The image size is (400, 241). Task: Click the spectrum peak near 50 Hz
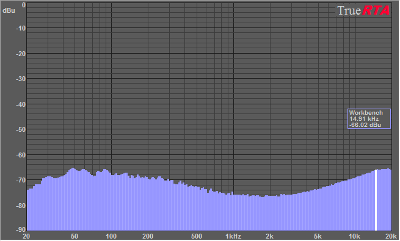tap(73, 168)
